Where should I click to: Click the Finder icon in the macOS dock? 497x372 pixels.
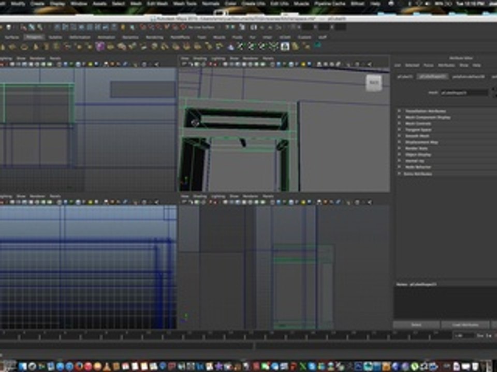point(22,366)
